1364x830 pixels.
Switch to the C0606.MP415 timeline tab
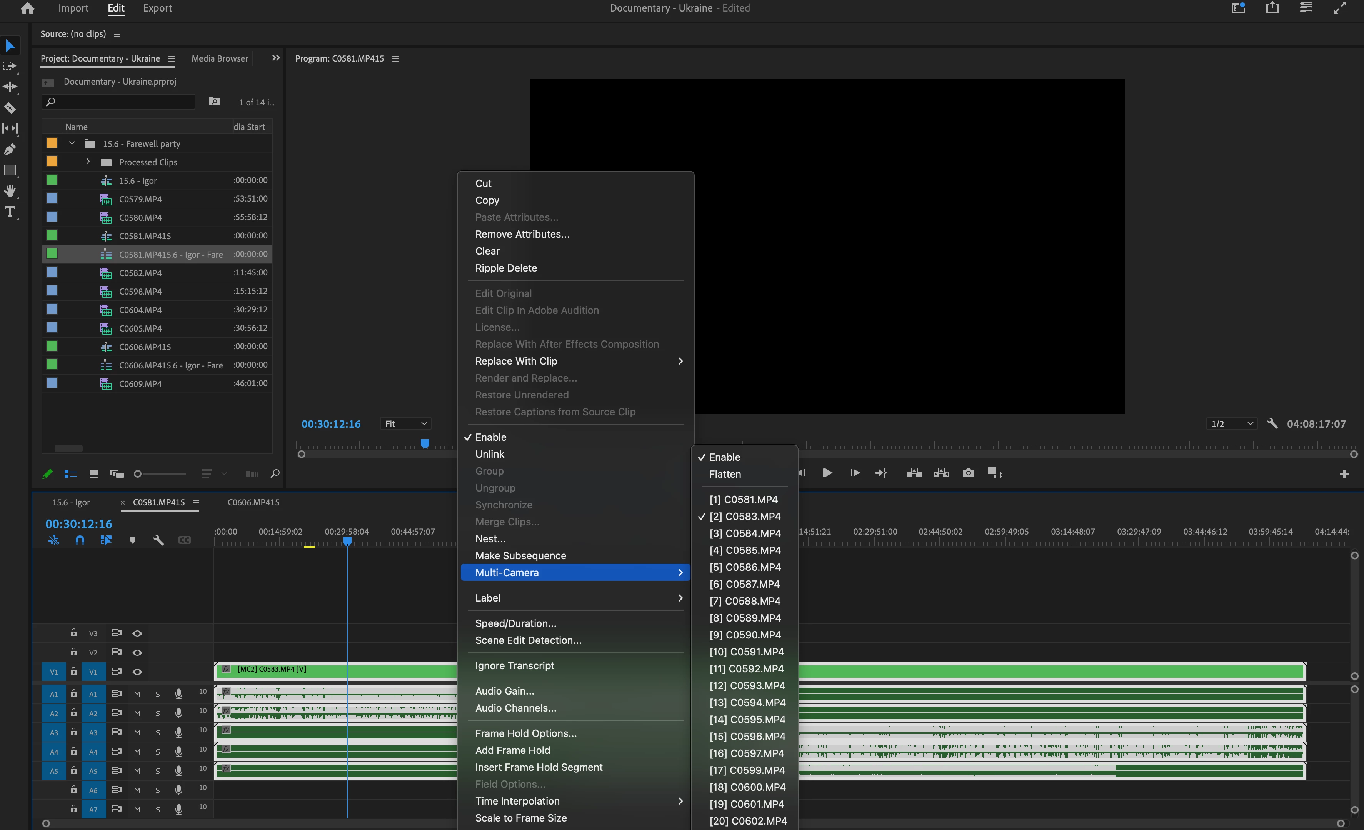(253, 502)
